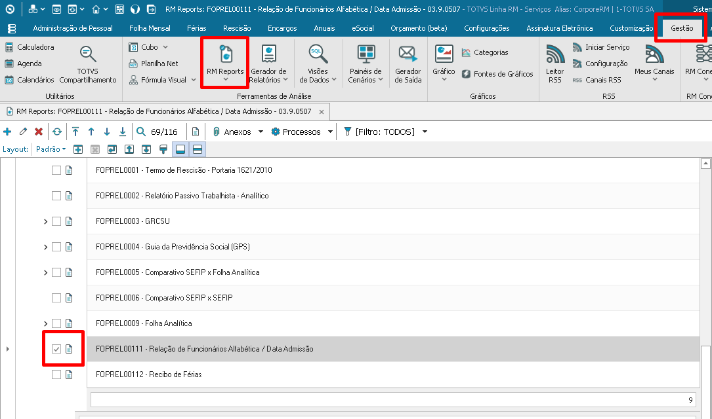712x419 pixels.
Task: Open Gerador de Saída envelope icon
Action: 408,54
